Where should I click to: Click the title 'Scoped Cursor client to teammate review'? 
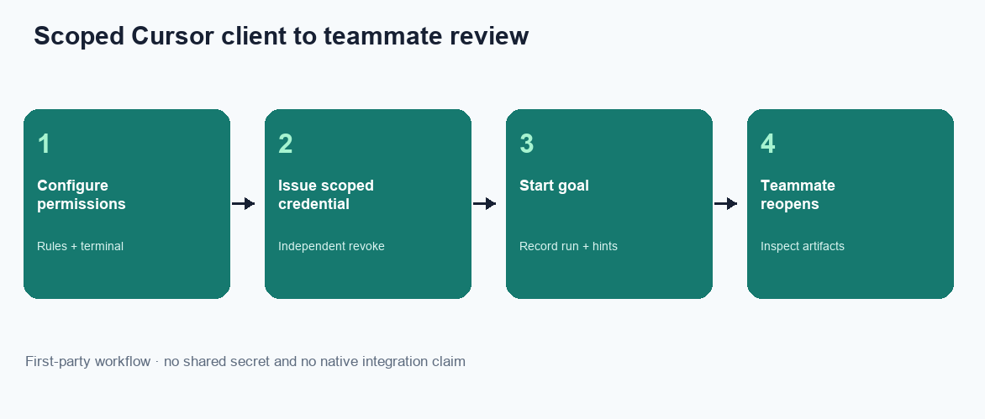281,36
